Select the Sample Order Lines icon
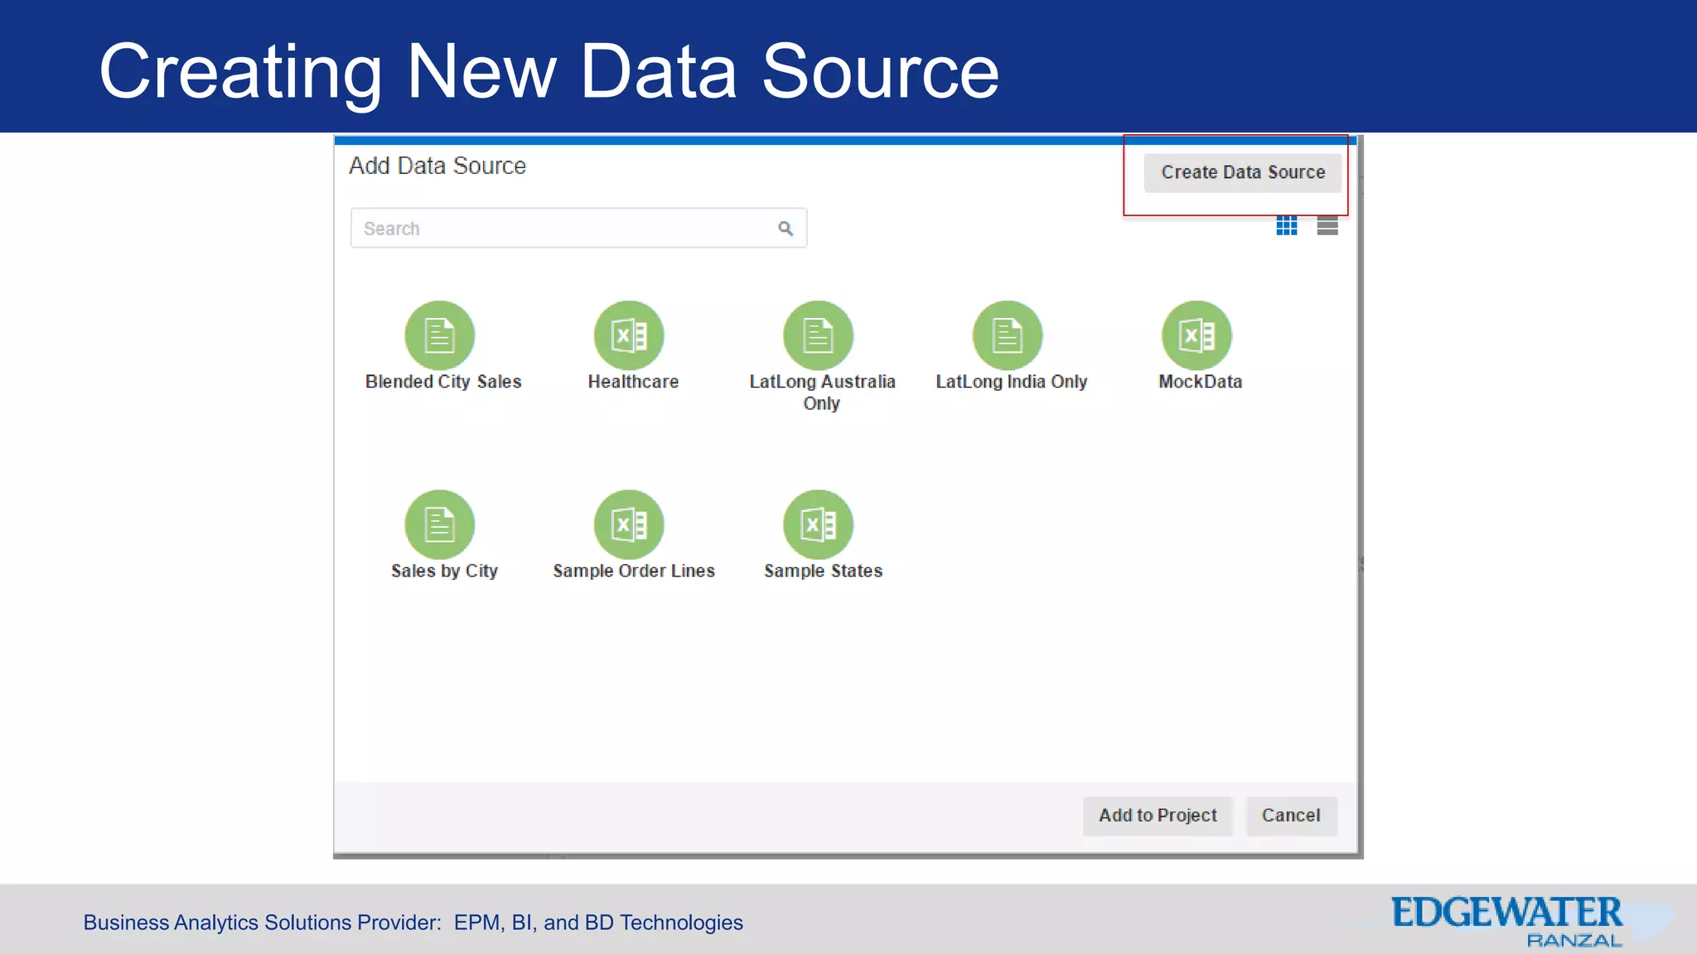The height and width of the screenshot is (954, 1697). [x=629, y=524]
